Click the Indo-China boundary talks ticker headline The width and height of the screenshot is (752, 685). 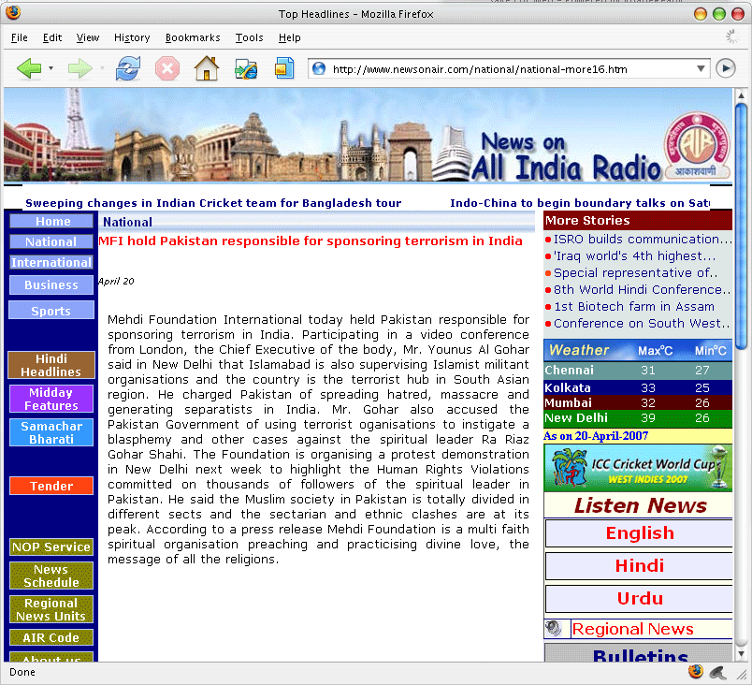[x=580, y=203]
